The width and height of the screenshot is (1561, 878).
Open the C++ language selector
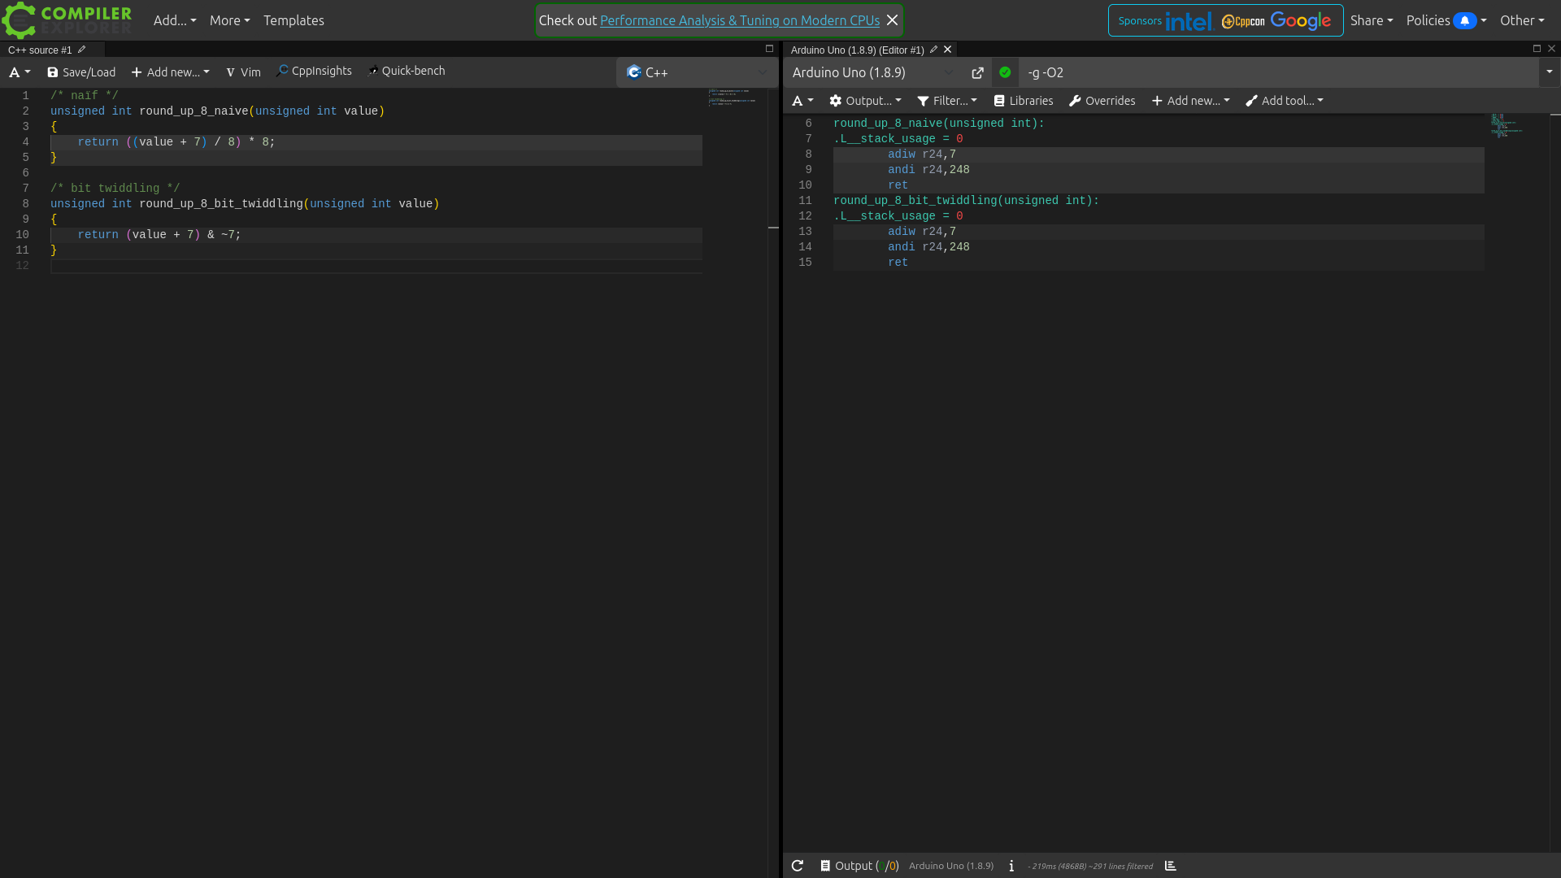(x=697, y=72)
